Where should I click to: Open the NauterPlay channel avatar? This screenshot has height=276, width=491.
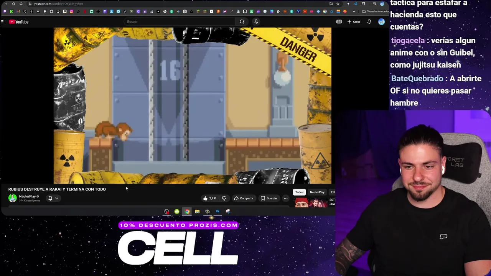click(x=13, y=198)
